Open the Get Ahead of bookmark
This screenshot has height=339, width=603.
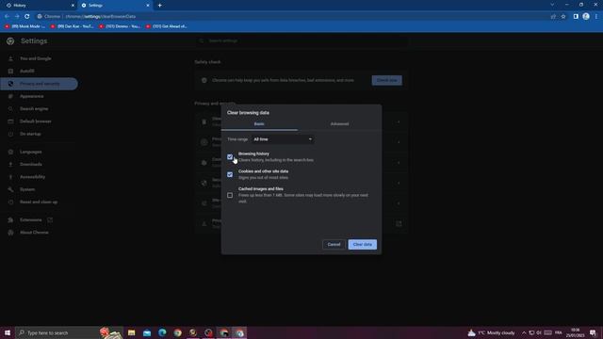pos(166,26)
